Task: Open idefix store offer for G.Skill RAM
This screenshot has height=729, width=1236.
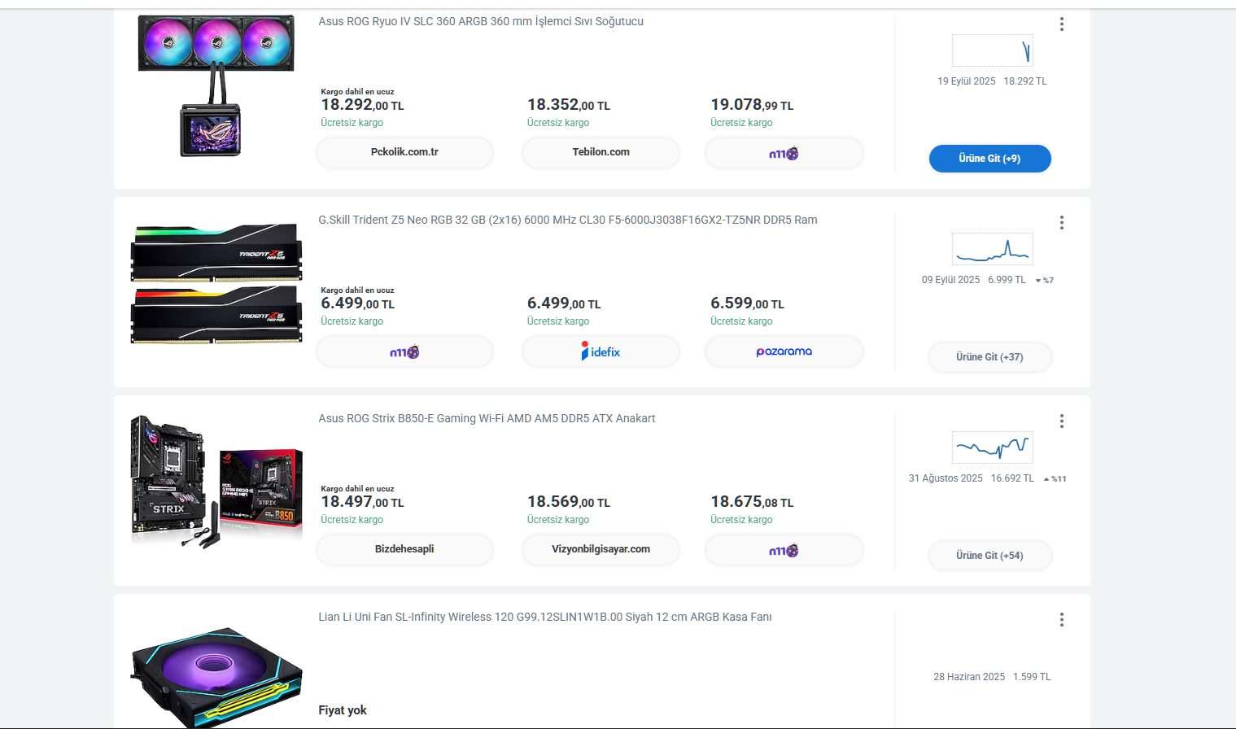Action: point(601,351)
